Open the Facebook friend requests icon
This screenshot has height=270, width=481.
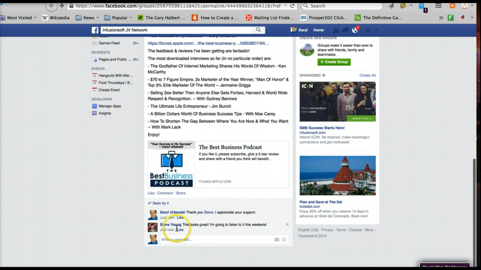(x=336, y=30)
